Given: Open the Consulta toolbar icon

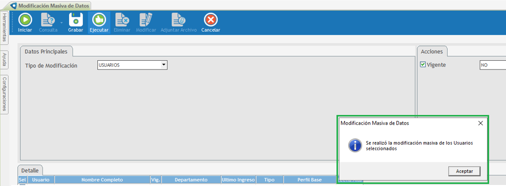Looking at the screenshot, I should tap(48, 20).
